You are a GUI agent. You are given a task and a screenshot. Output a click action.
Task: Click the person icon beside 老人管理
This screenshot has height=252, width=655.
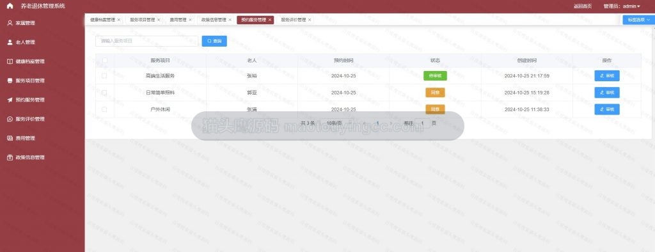10,42
